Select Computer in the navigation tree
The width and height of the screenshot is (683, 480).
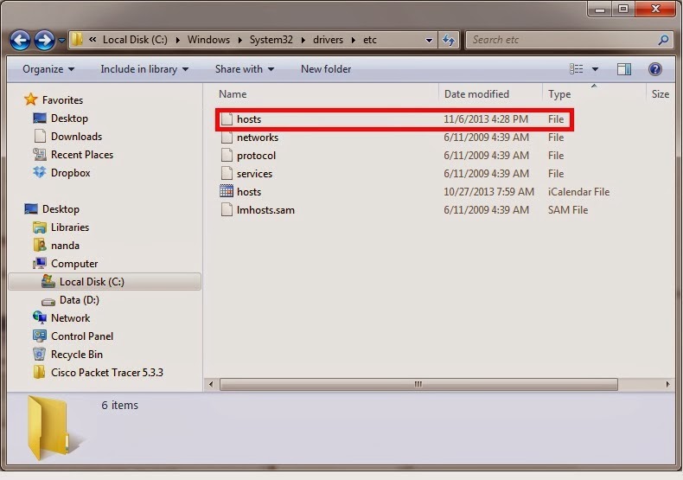66,264
